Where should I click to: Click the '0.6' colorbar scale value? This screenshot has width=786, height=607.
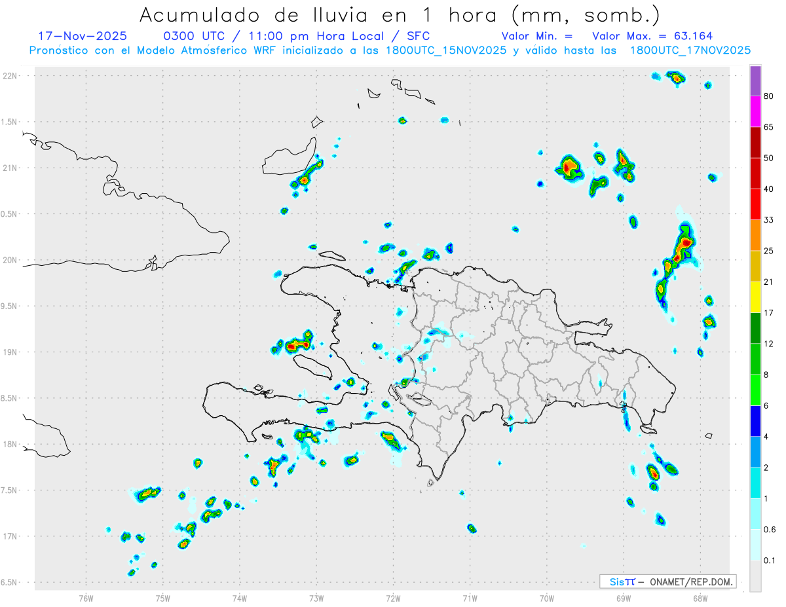pos(770,530)
